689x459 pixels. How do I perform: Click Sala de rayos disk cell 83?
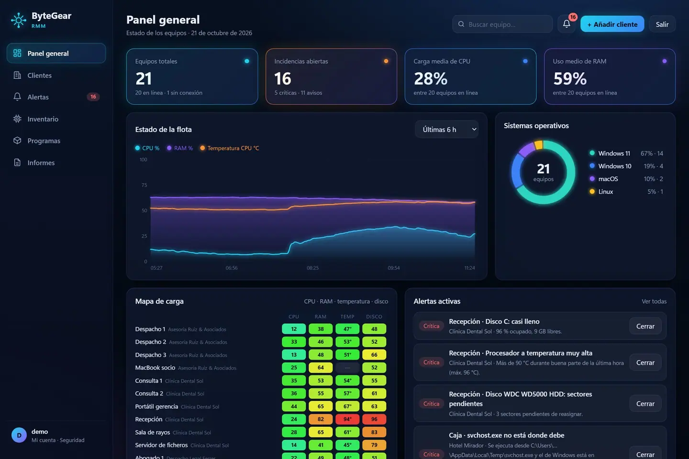coord(374,432)
